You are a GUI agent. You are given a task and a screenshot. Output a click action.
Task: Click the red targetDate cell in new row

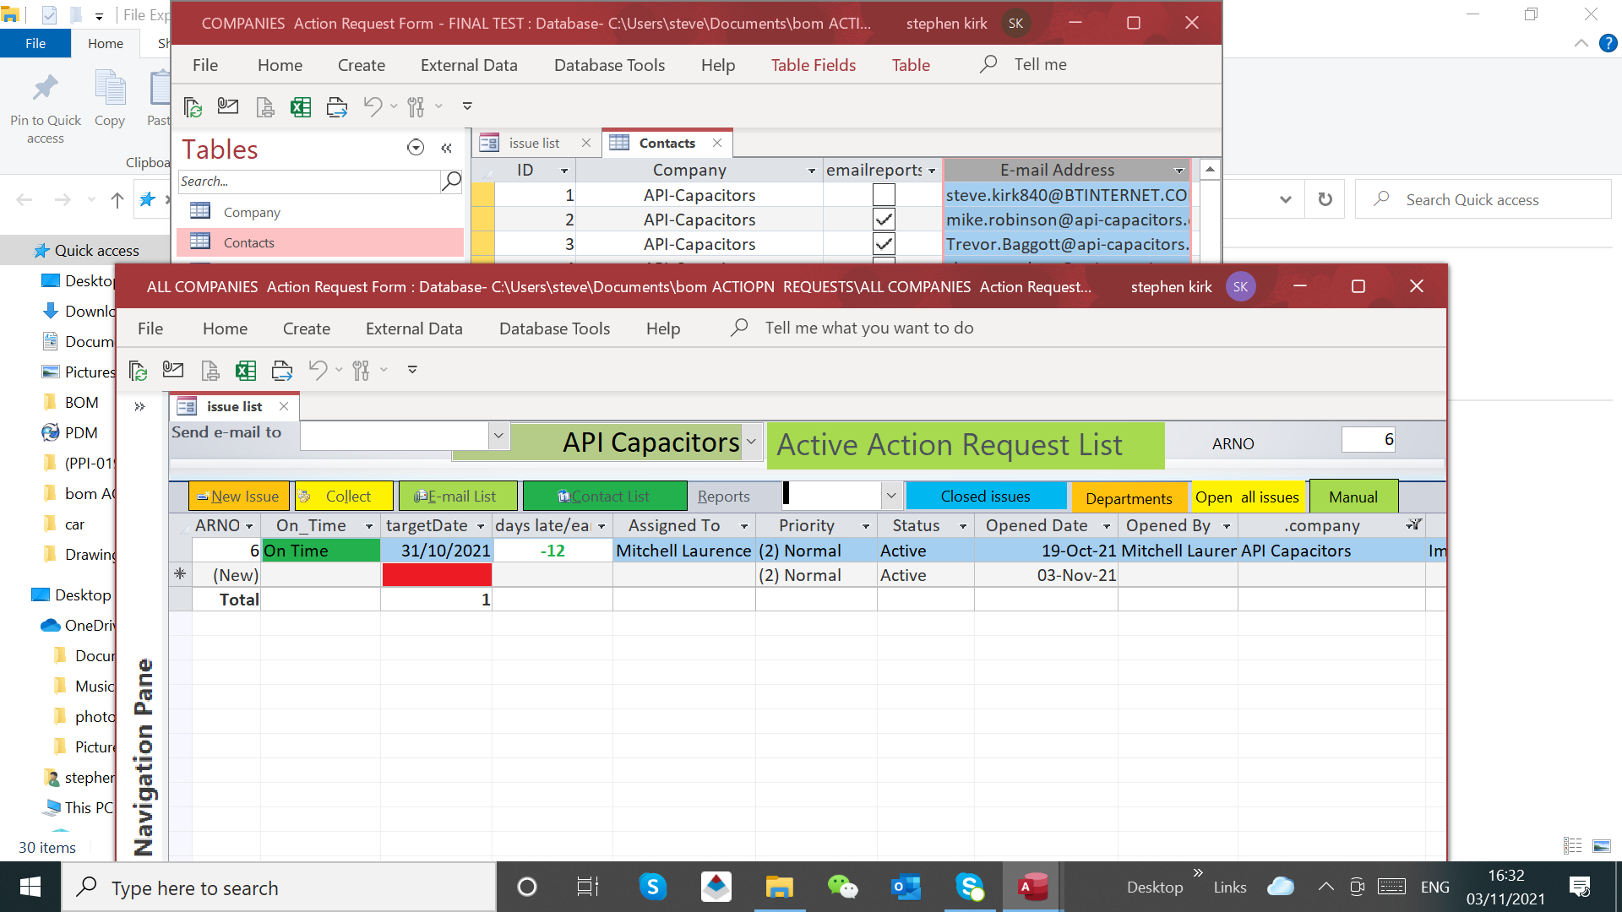[x=436, y=575]
